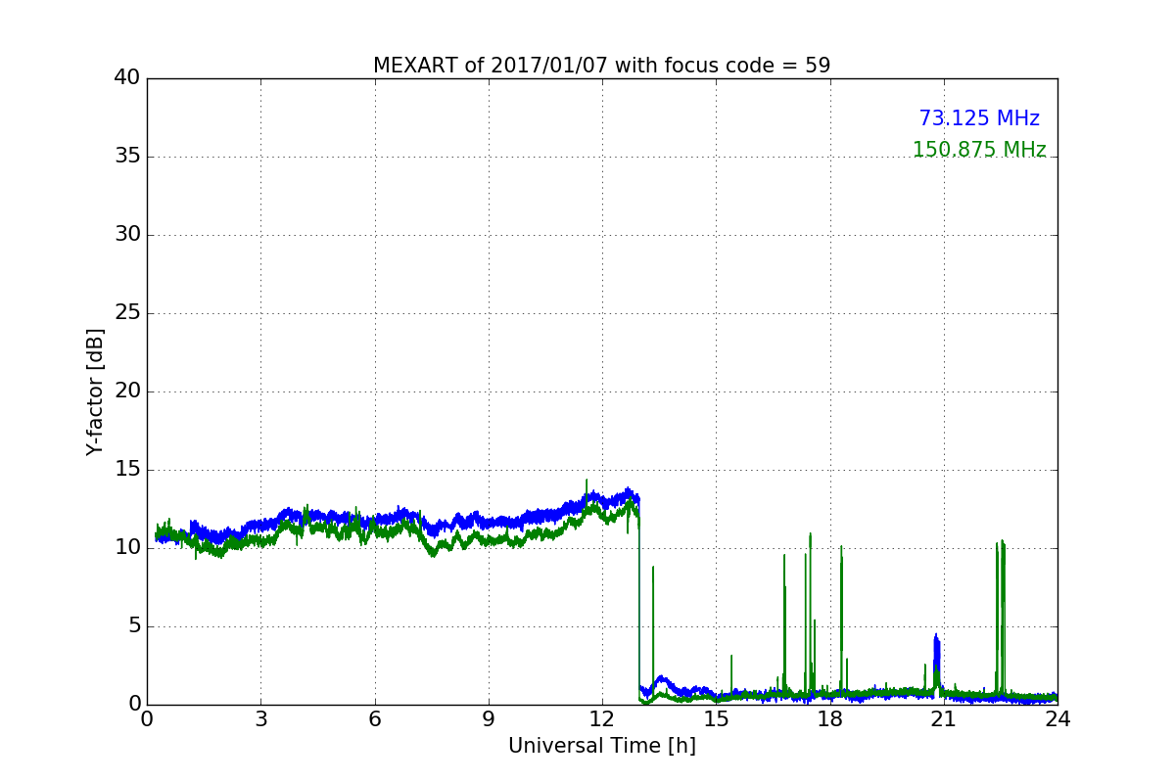Viewport: 1175px width, 783px height.
Task: Click y-axis tick label '15'
Action: coord(127,470)
